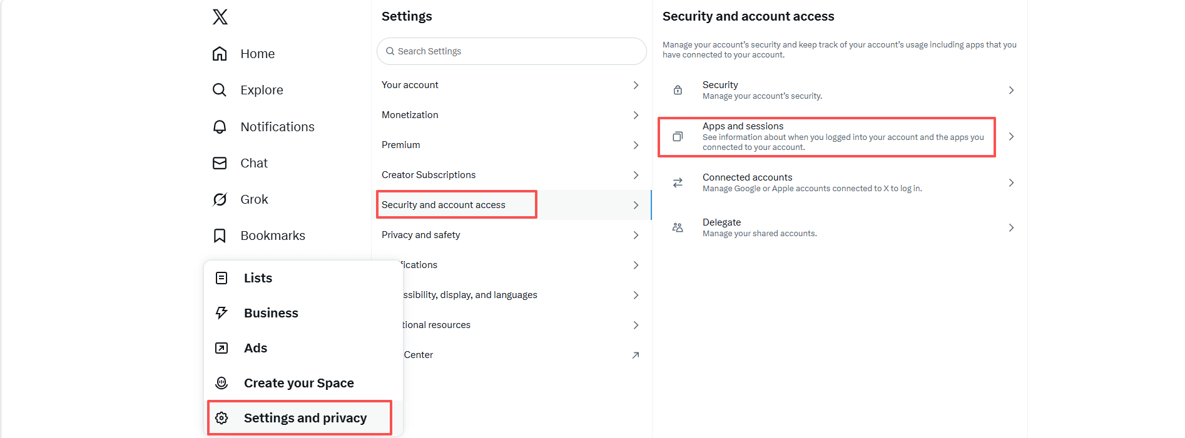Choose Business in the More menu
This screenshot has height=438, width=1185.
[271, 313]
